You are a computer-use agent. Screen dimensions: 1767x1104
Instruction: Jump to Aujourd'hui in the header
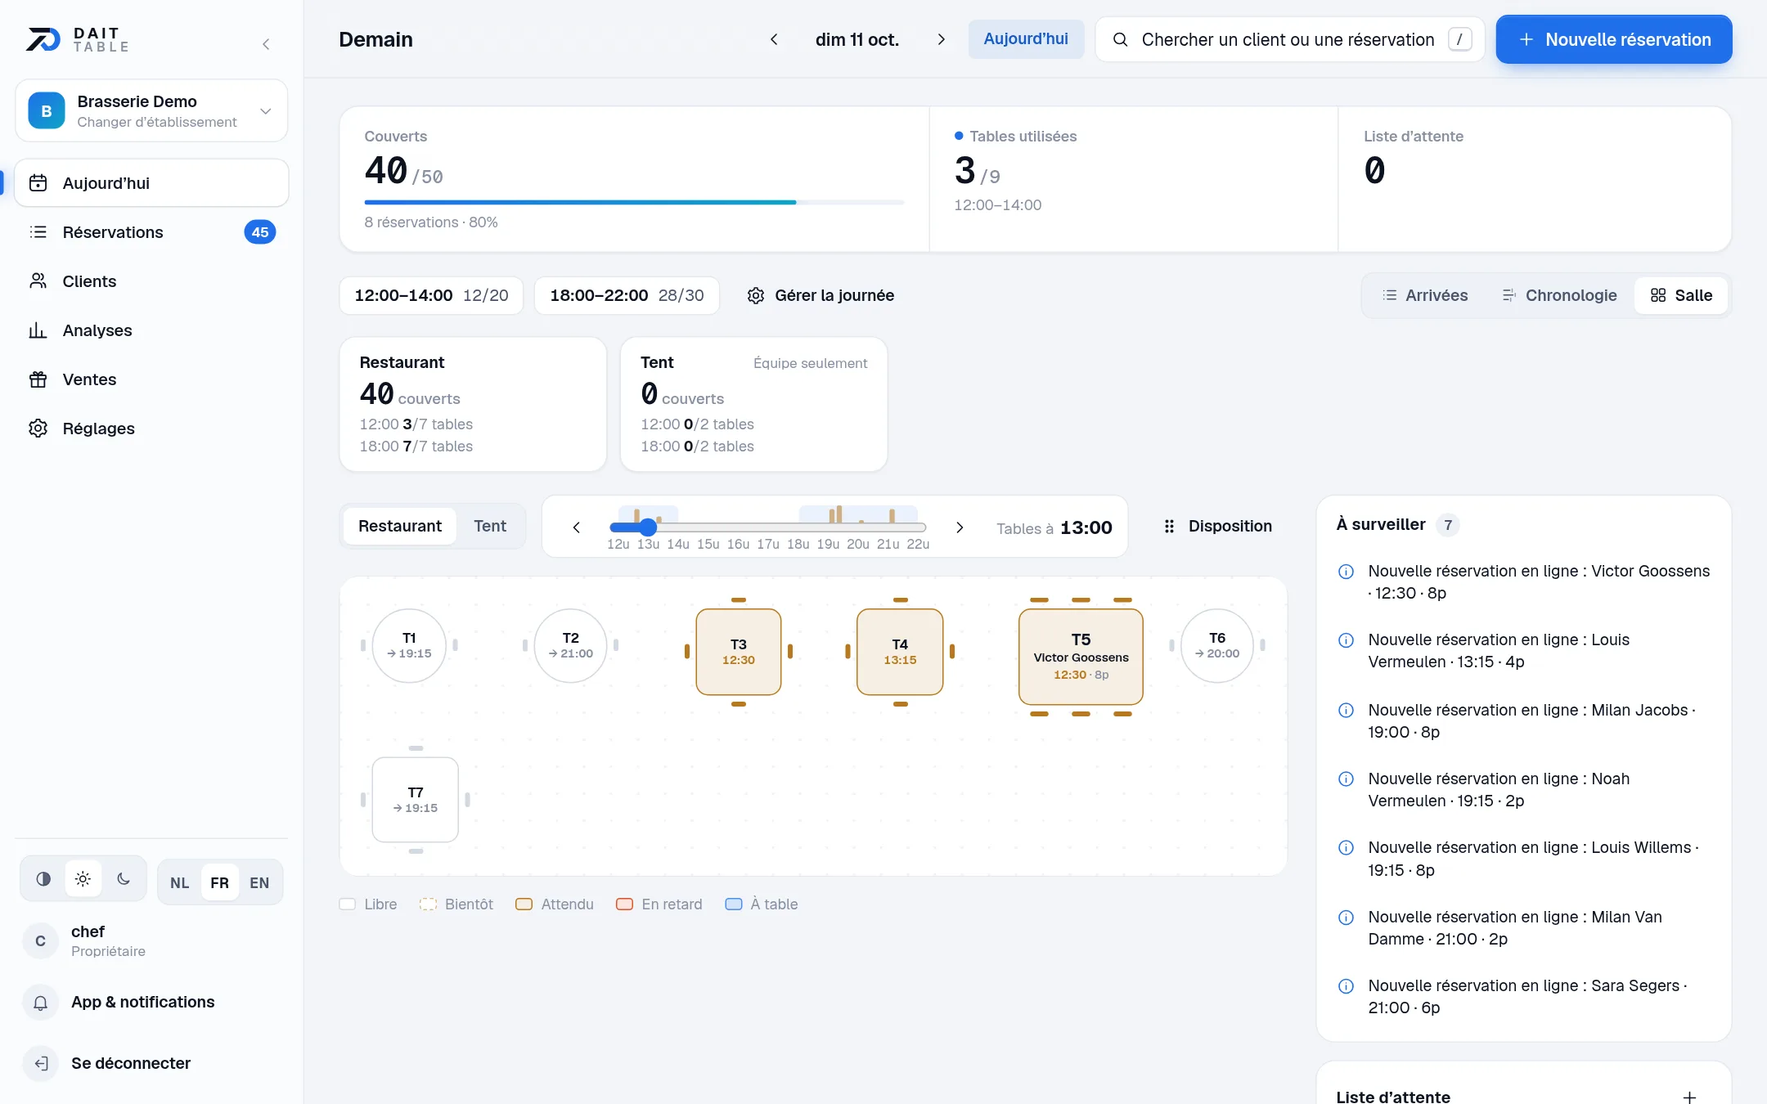[1026, 39]
